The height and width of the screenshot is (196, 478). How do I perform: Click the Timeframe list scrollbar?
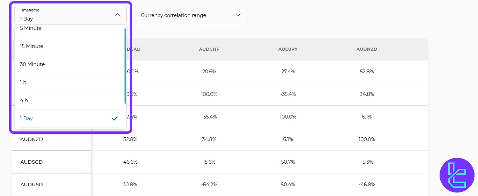pos(125,66)
